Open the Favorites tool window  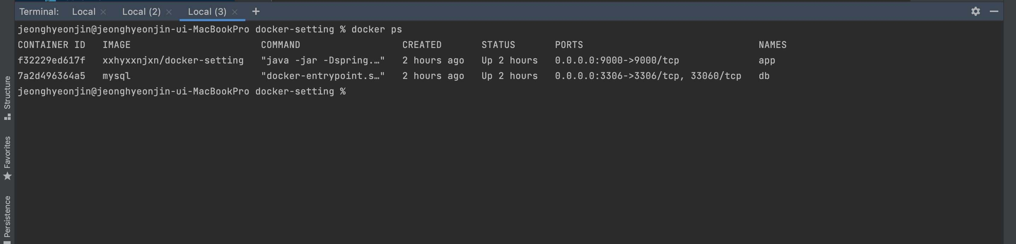pyautogui.click(x=7, y=158)
